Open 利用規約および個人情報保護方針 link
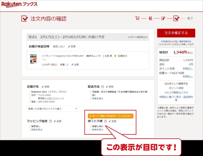Screen dimensions: 203x156 point(176,41)
